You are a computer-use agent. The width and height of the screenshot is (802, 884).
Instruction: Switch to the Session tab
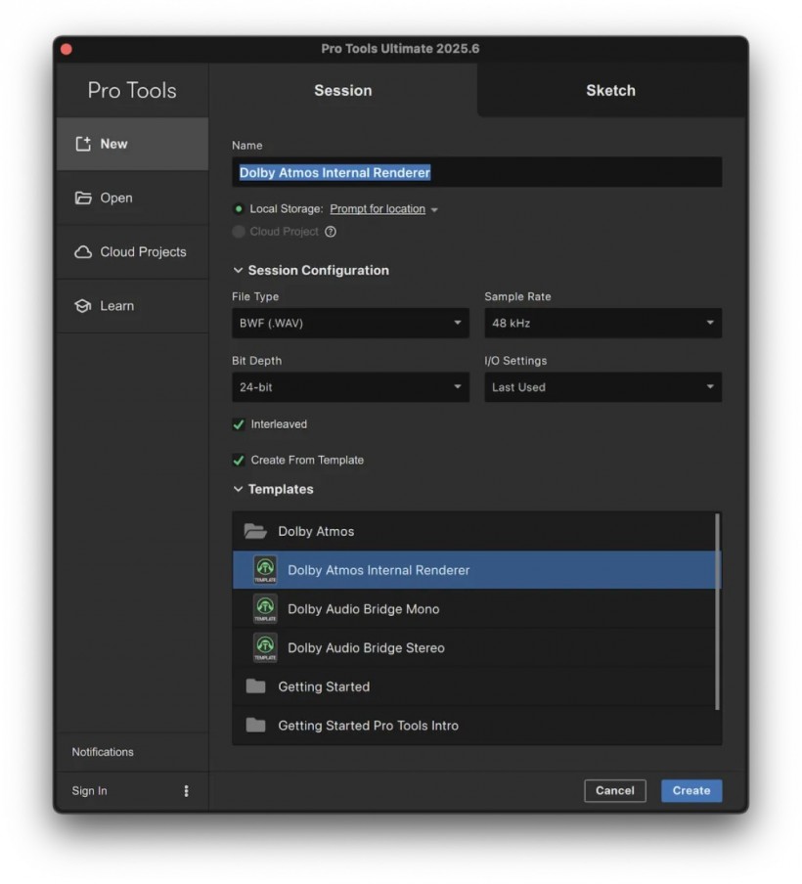pyautogui.click(x=343, y=90)
